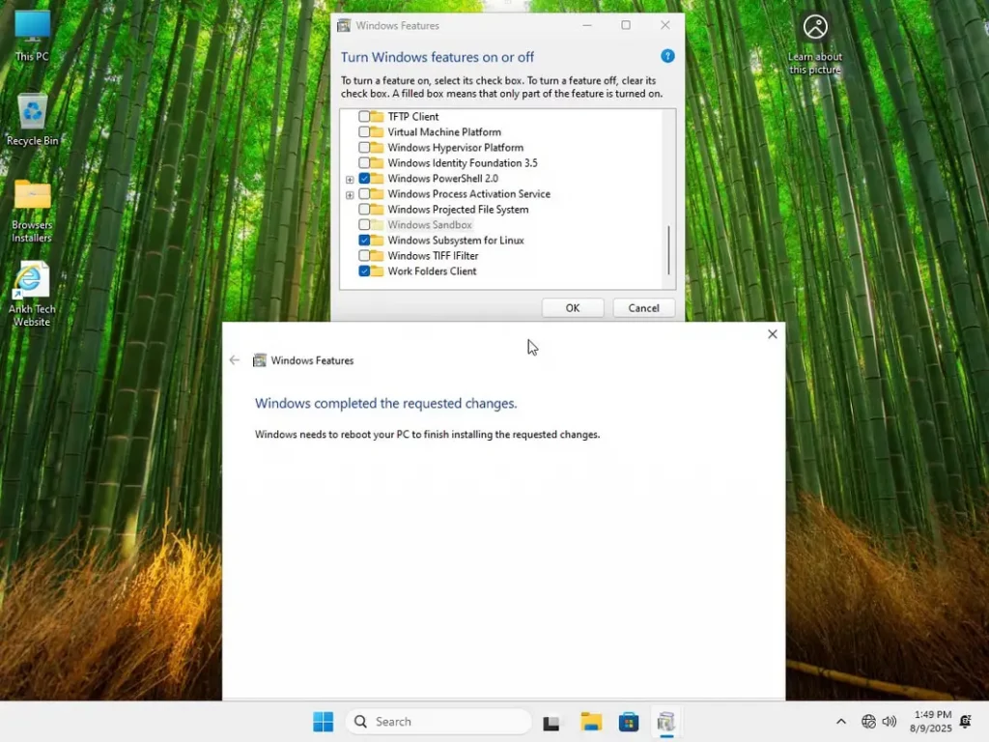This screenshot has height=742, width=989.
Task: Enable the Virtual Machine Platform checkbox
Action: pos(364,132)
